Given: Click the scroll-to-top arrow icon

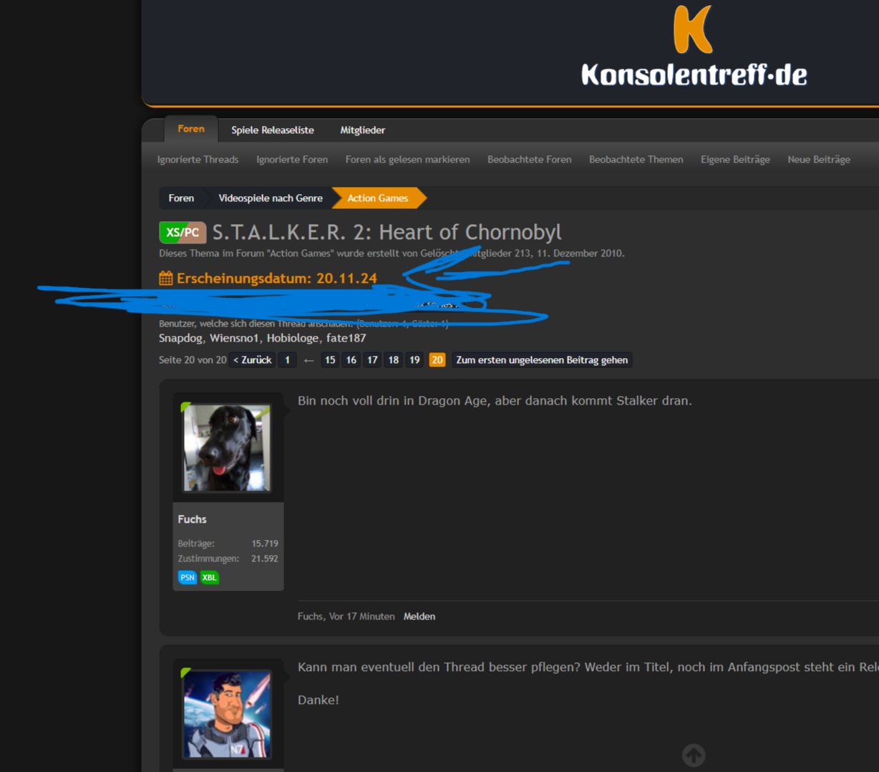Looking at the screenshot, I should click(x=694, y=755).
